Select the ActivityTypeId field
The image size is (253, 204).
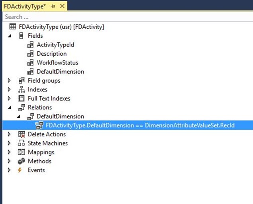[55, 45]
